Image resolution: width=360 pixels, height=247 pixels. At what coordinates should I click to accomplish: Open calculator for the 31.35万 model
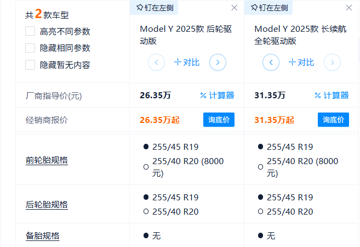click(332, 95)
